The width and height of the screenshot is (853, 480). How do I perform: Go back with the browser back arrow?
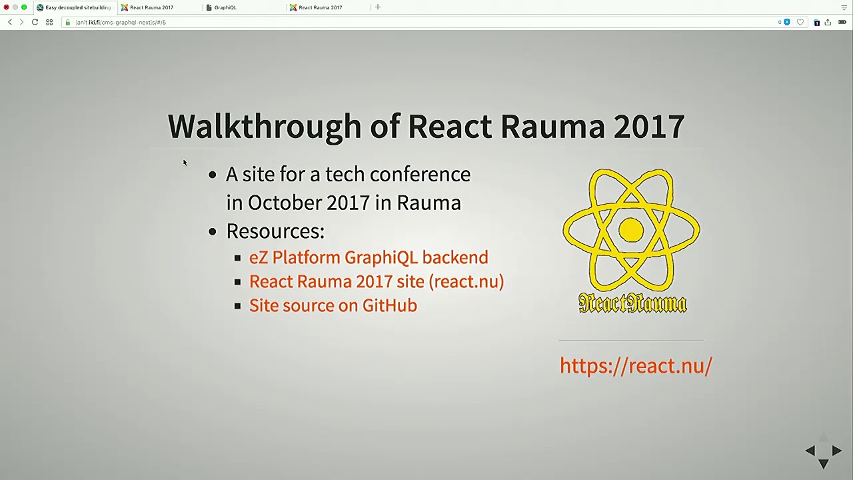pyautogui.click(x=9, y=22)
